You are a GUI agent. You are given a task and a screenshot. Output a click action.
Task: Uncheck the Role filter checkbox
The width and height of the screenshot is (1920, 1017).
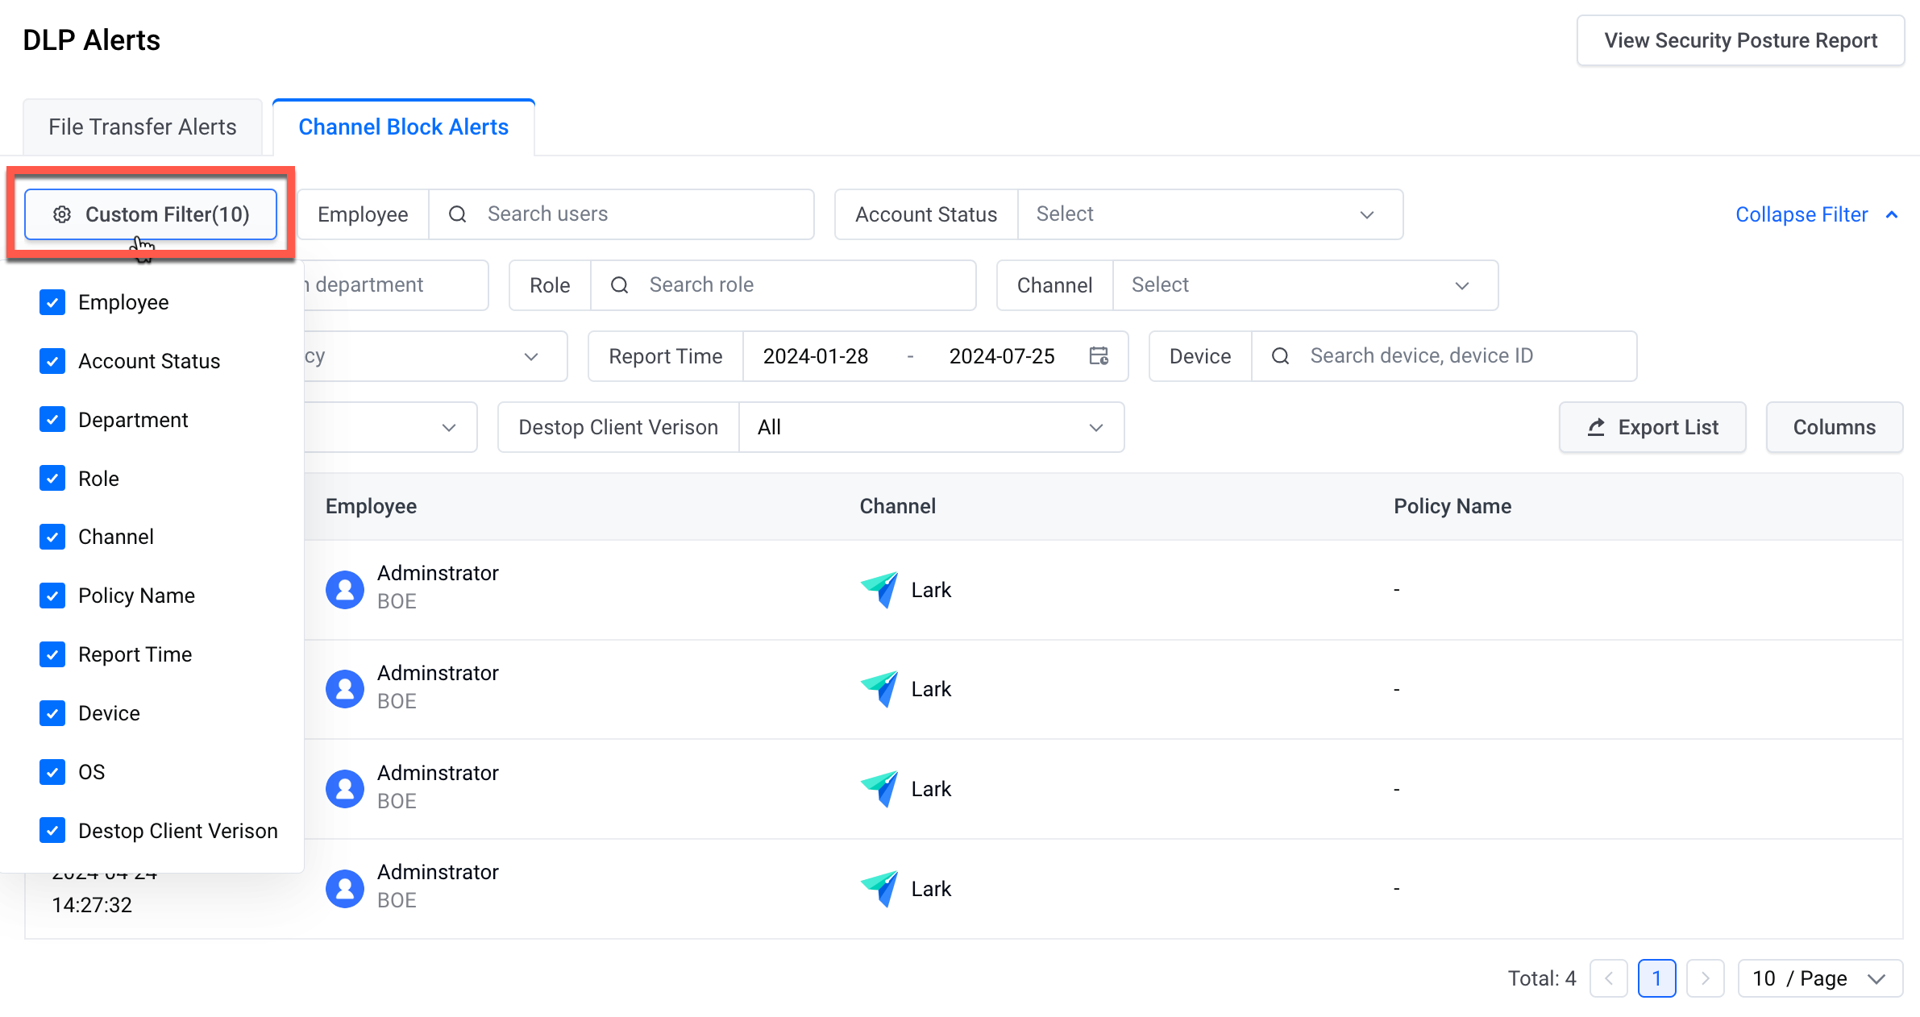tap(52, 479)
